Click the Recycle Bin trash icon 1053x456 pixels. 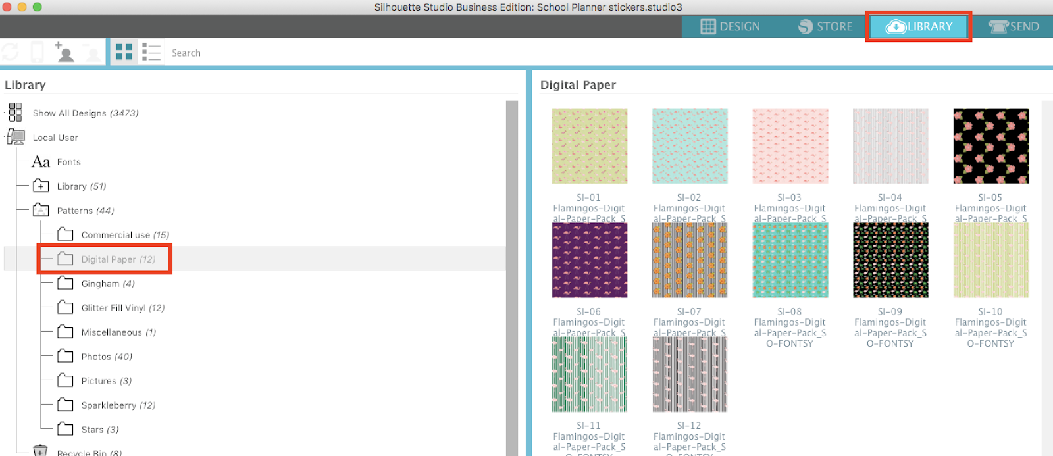(x=40, y=451)
